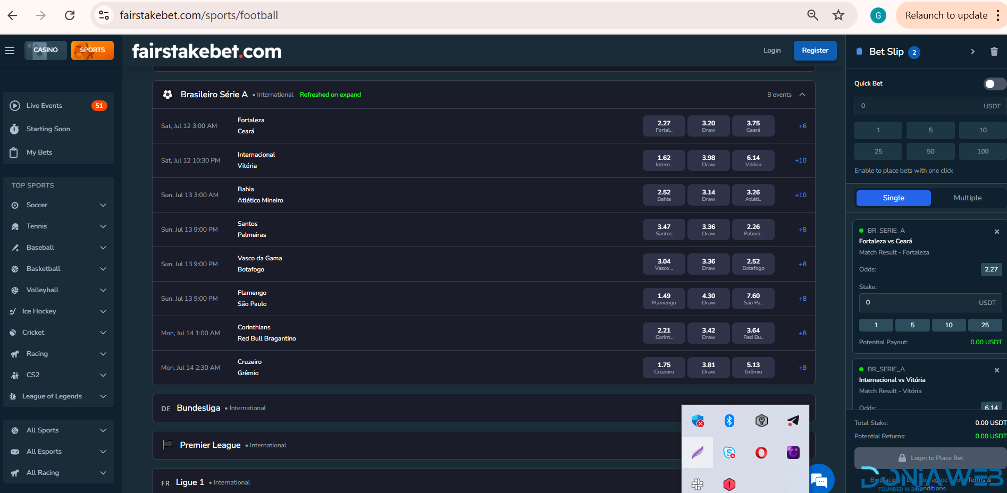Bookmark this page with the star
The height and width of the screenshot is (493, 1007).
[x=838, y=15]
